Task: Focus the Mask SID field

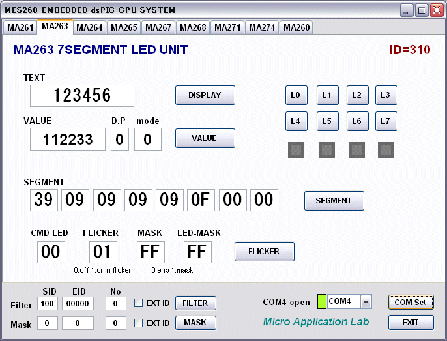Action: 48,323
